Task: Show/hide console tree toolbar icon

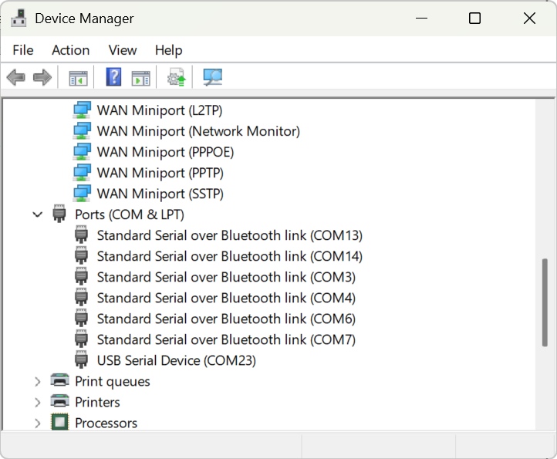Action: (78, 78)
